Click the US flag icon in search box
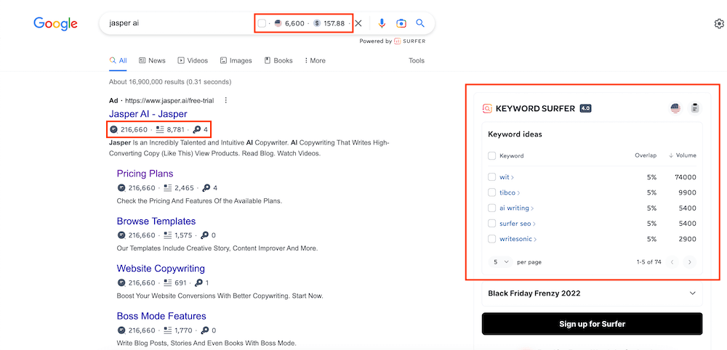The height and width of the screenshot is (350, 727). point(278,23)
